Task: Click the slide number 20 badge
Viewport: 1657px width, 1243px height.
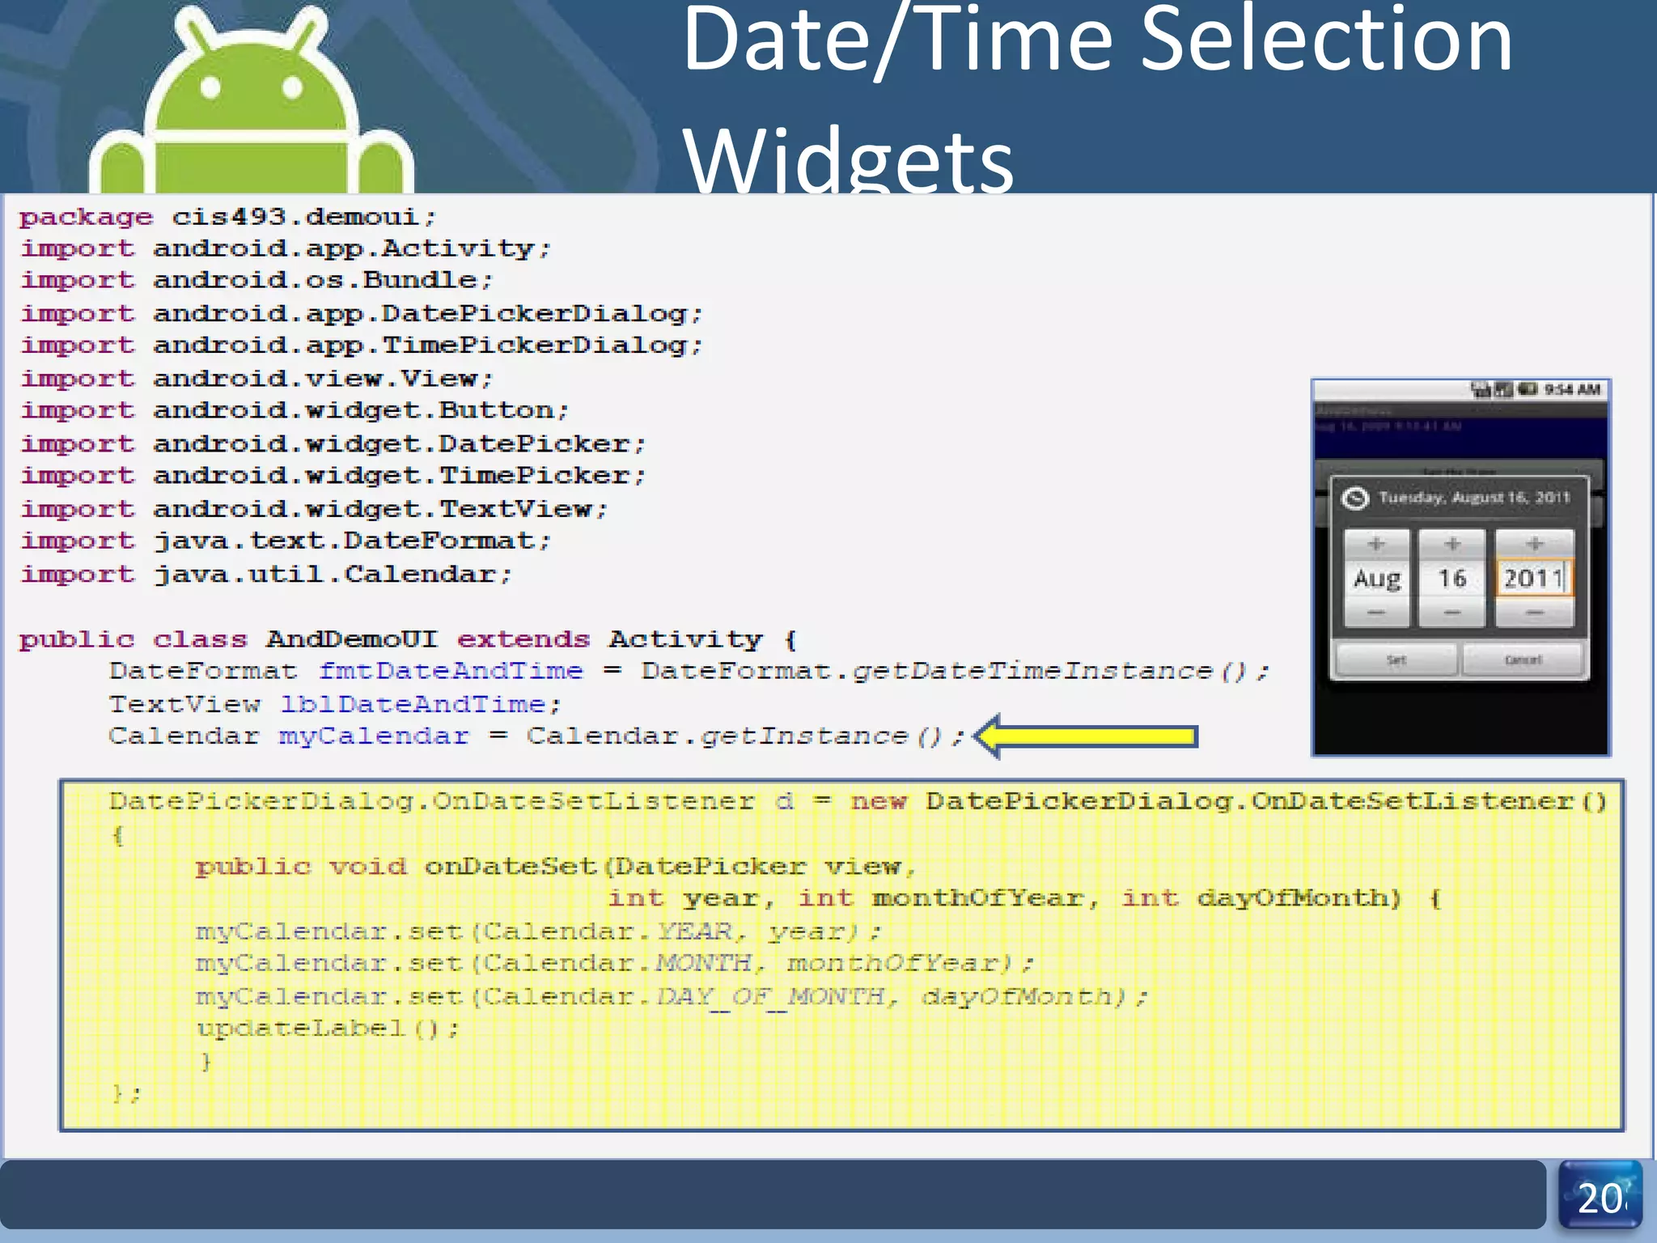Action: (1600, 1196)
